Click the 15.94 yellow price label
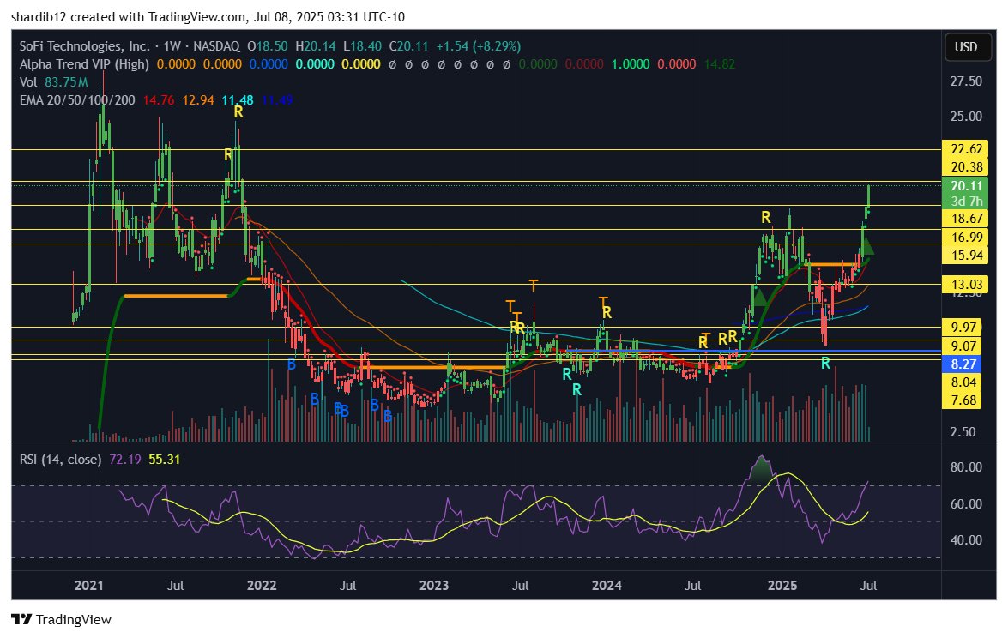This screenshot has width=1008, height=638. coord(967,255)
